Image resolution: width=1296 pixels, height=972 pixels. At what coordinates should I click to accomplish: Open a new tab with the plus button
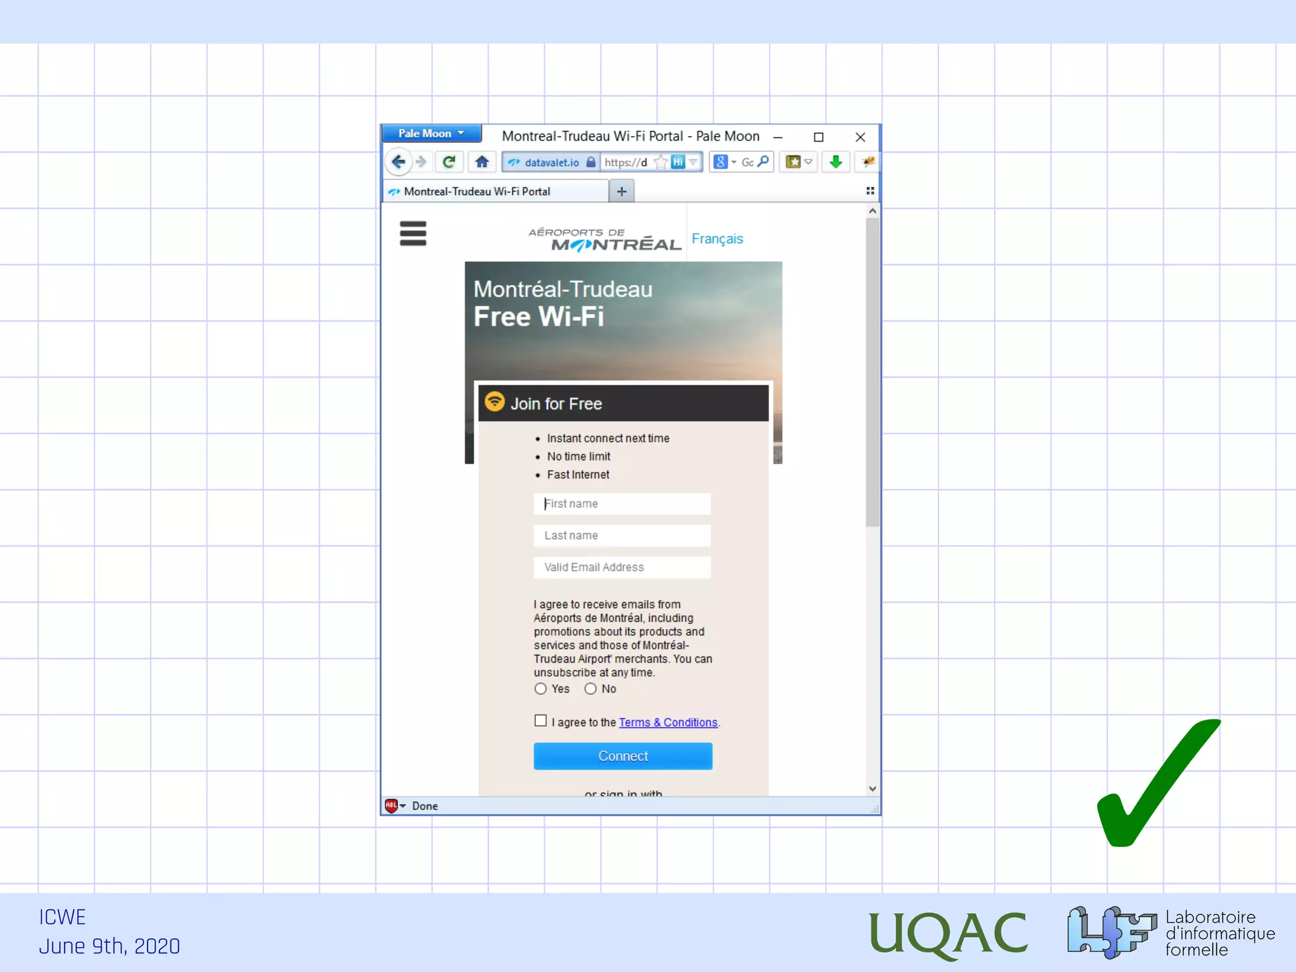point(621,191)
